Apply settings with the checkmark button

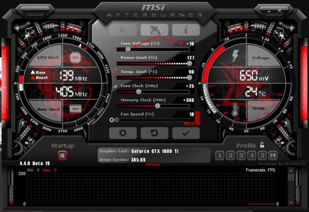pos(186,133)
